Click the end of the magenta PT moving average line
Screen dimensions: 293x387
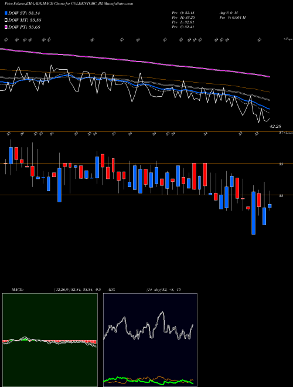(269, 77)
